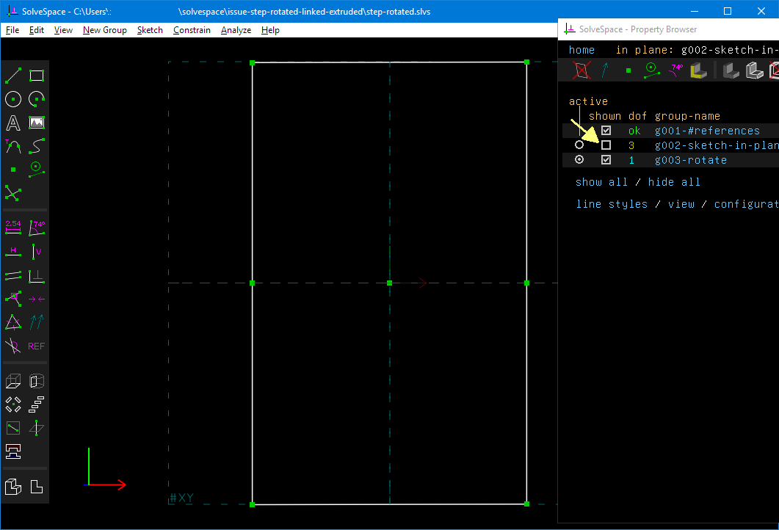Screen dimensions: 779x530
Task: Select the g003-rotate group name
Action: (690, 159)
